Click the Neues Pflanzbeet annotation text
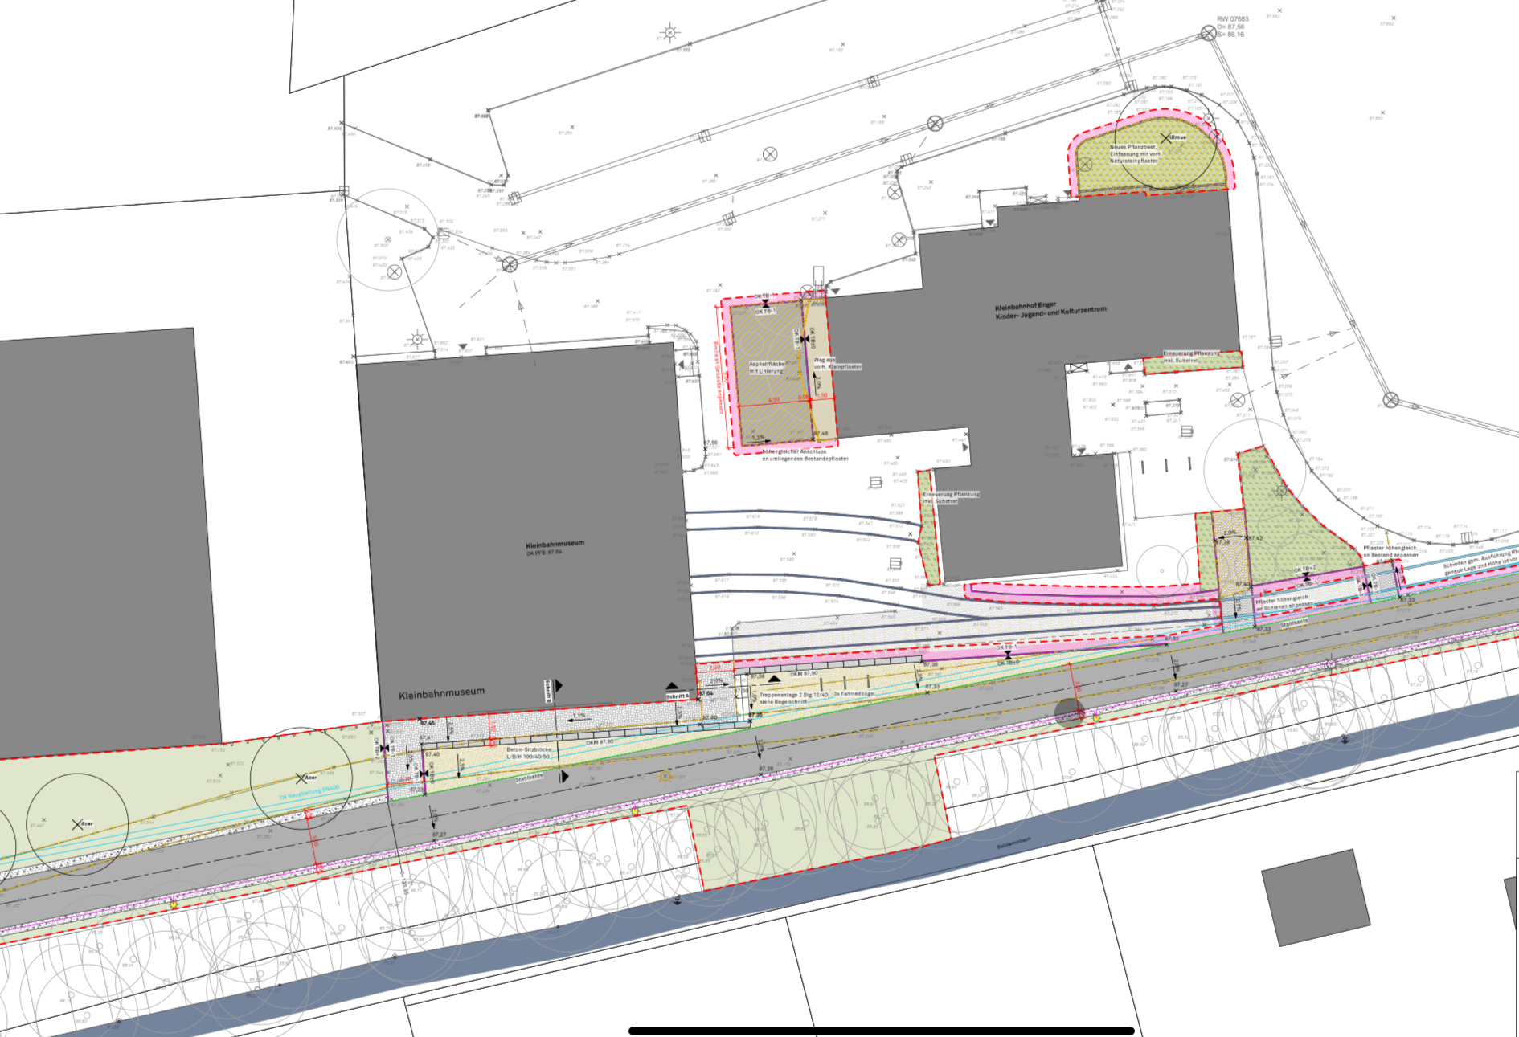 pyautogui.click(x=1133, y=154)
